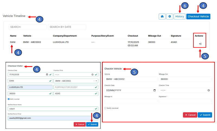Cancel the Checkin Vehicle form
This screenshot has height=131, width=217.
pos(190,115)
